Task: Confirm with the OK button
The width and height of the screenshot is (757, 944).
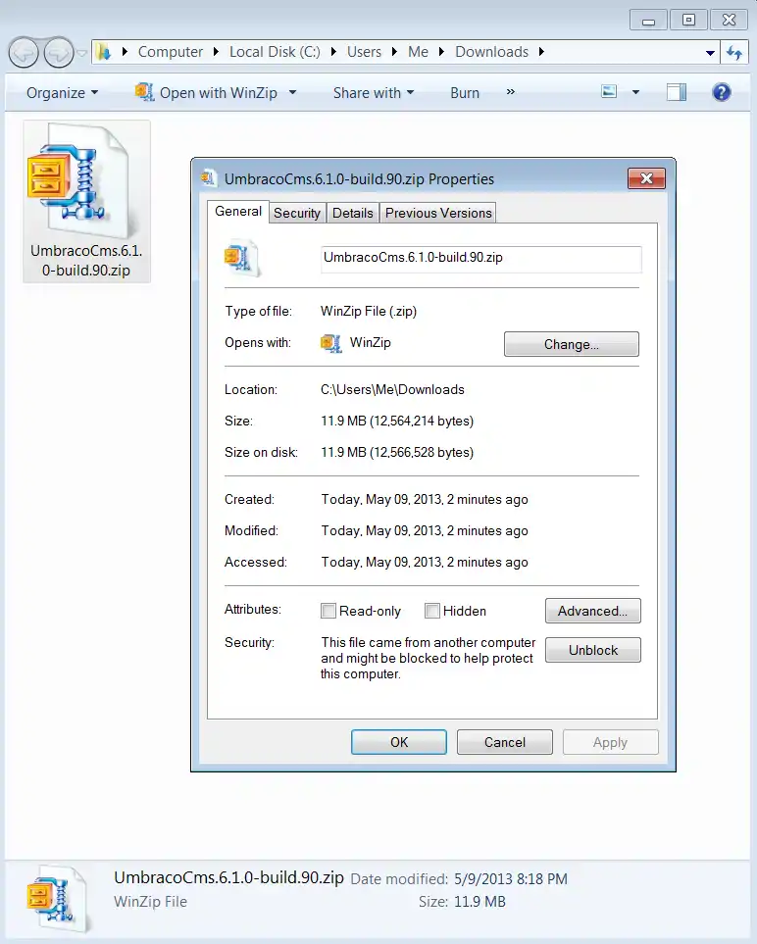Action: (399, 742)
